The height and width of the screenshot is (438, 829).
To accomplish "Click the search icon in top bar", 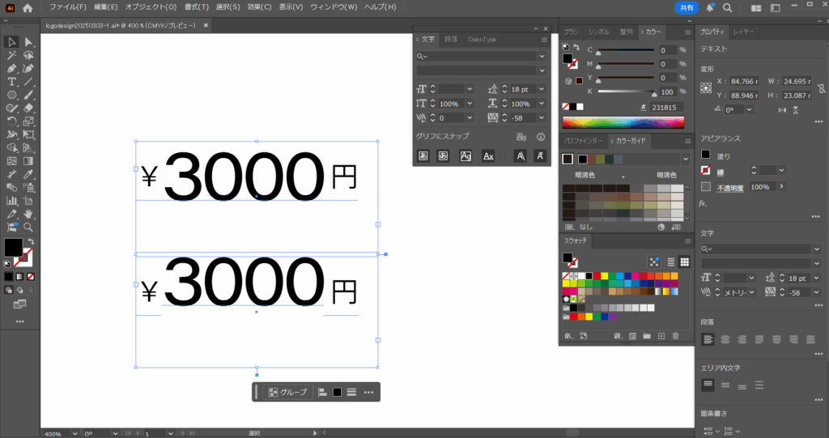I will click(x=727, y=7).
